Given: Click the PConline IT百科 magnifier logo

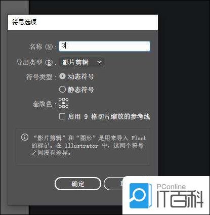Looking at the screenshot, I should tap(140, 196).
